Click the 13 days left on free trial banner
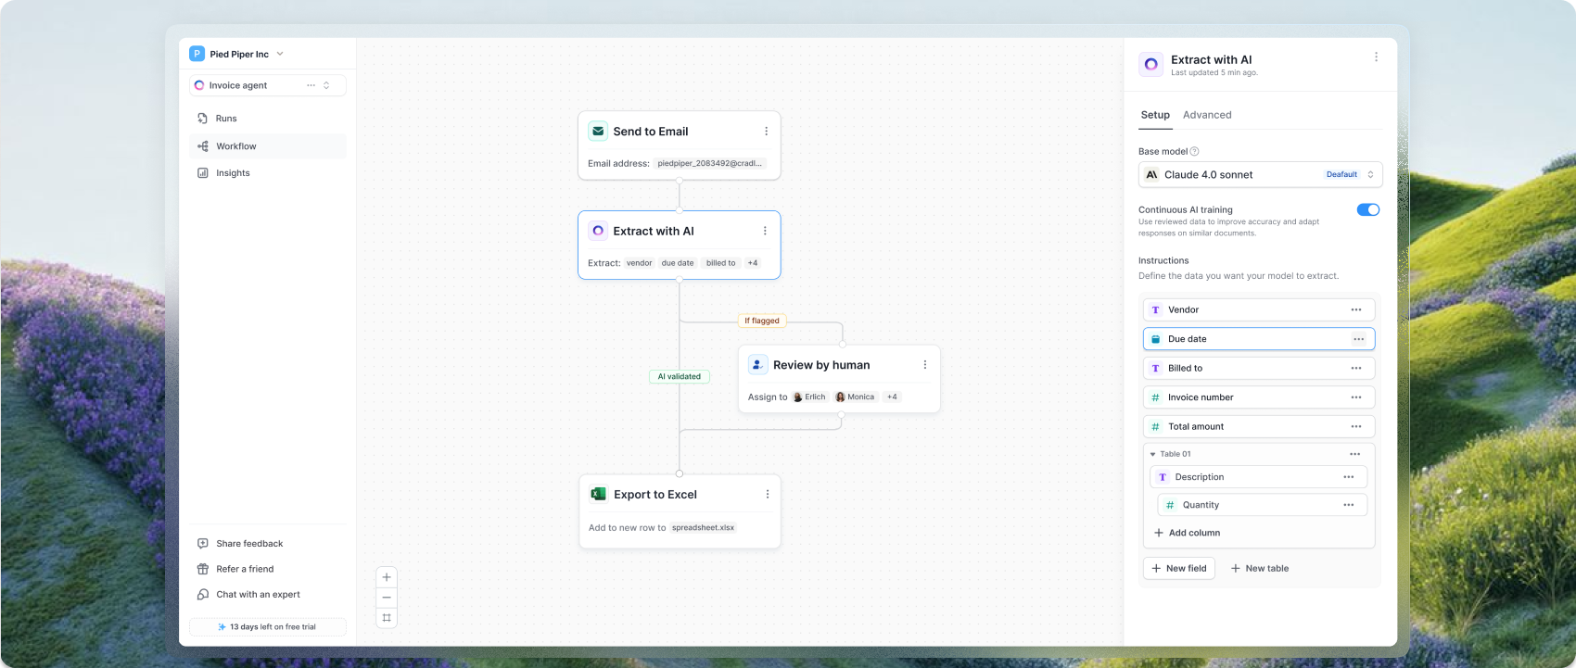1576x668 pixels. point(268,627)
